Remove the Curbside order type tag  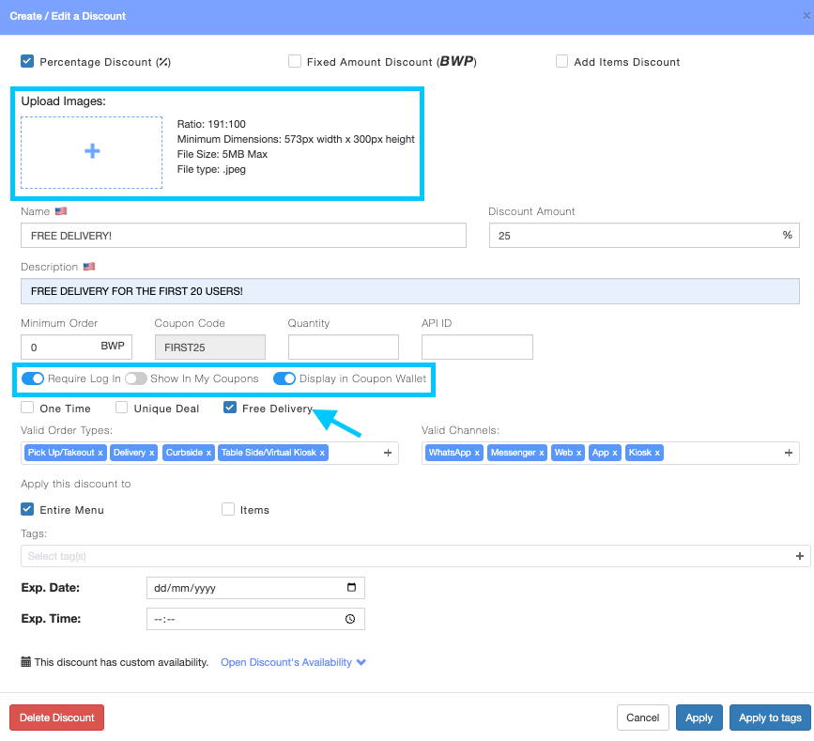point(208,453)
